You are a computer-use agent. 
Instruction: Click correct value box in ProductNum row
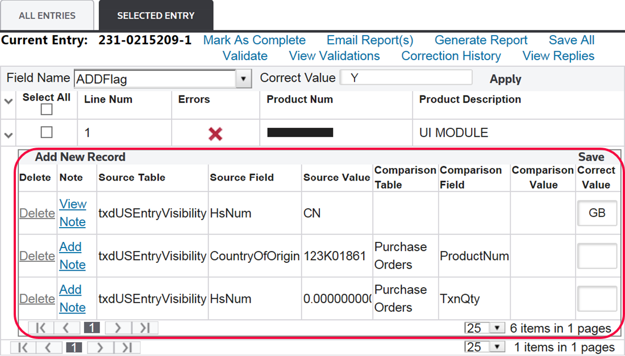coord(597,256)
